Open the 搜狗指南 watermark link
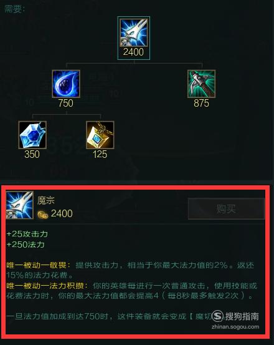 [x=235, y=319]
